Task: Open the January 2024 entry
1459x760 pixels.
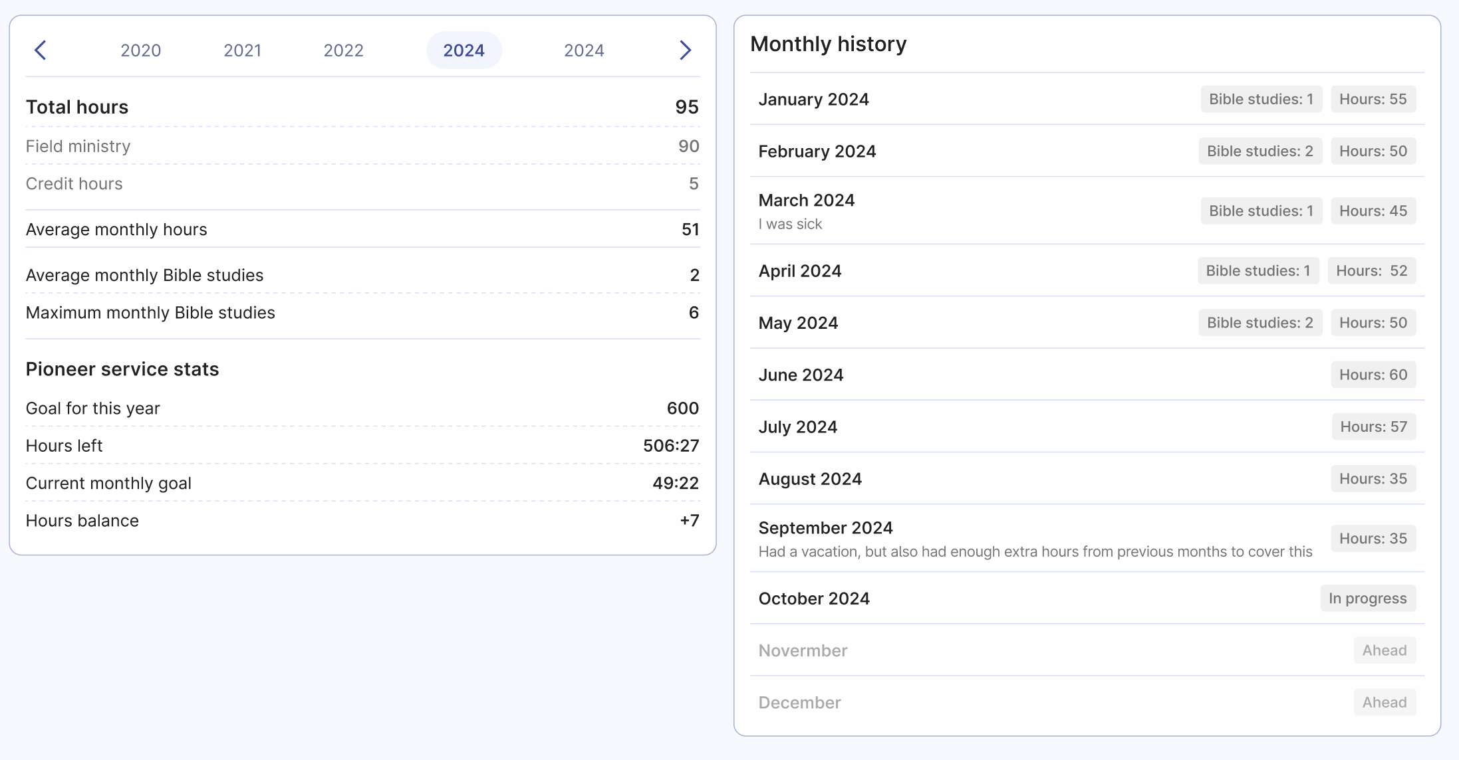Action: (x=813, y=99)
